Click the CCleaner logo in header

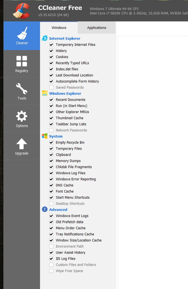[x=22, y=11]
